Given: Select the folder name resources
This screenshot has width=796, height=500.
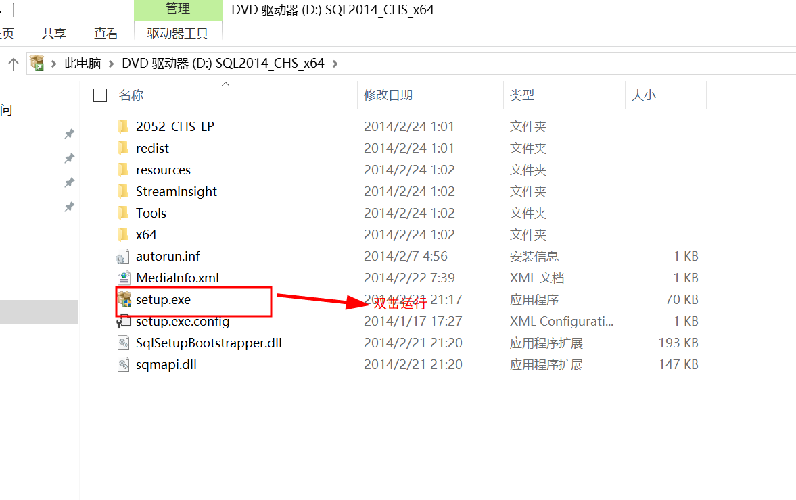Looking at the screenshot, I should click(x=163, y=170).
